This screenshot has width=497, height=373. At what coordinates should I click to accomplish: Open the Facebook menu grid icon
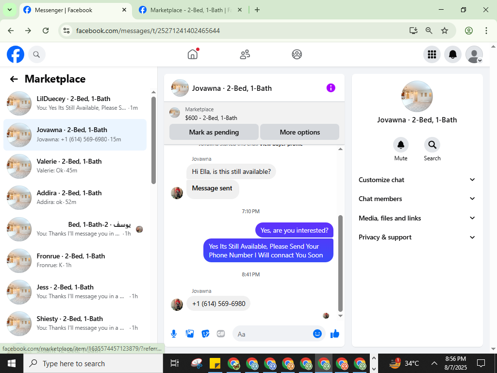click(x=431, y=54)
